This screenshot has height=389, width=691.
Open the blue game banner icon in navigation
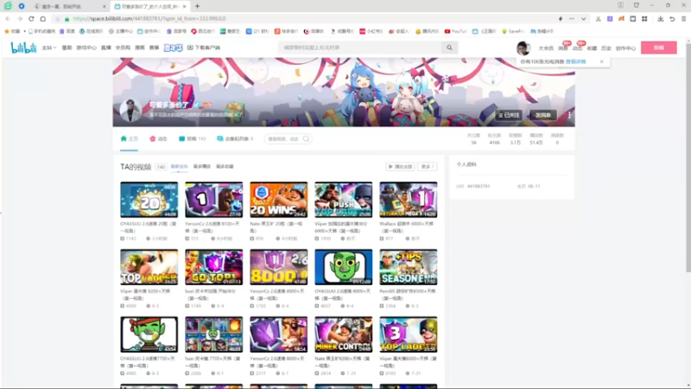tap(173, 48)
